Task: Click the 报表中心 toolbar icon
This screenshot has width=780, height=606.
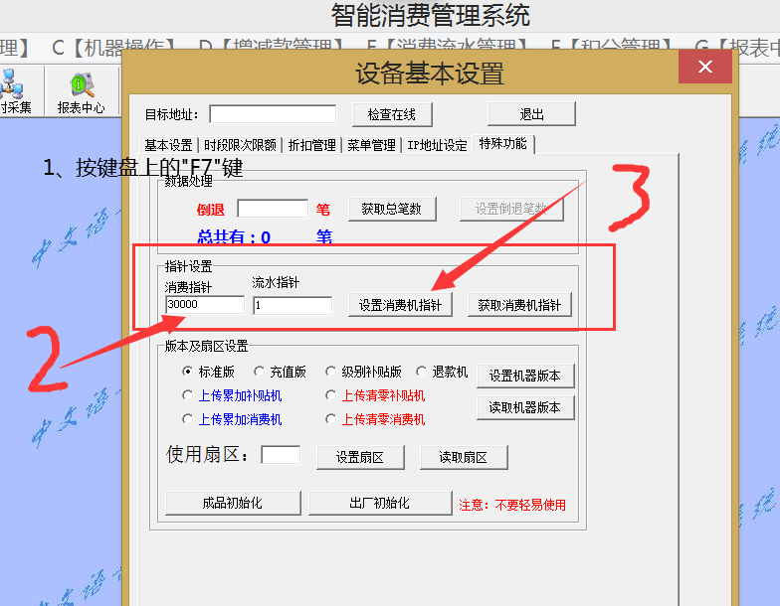Action: click(81, 91)
